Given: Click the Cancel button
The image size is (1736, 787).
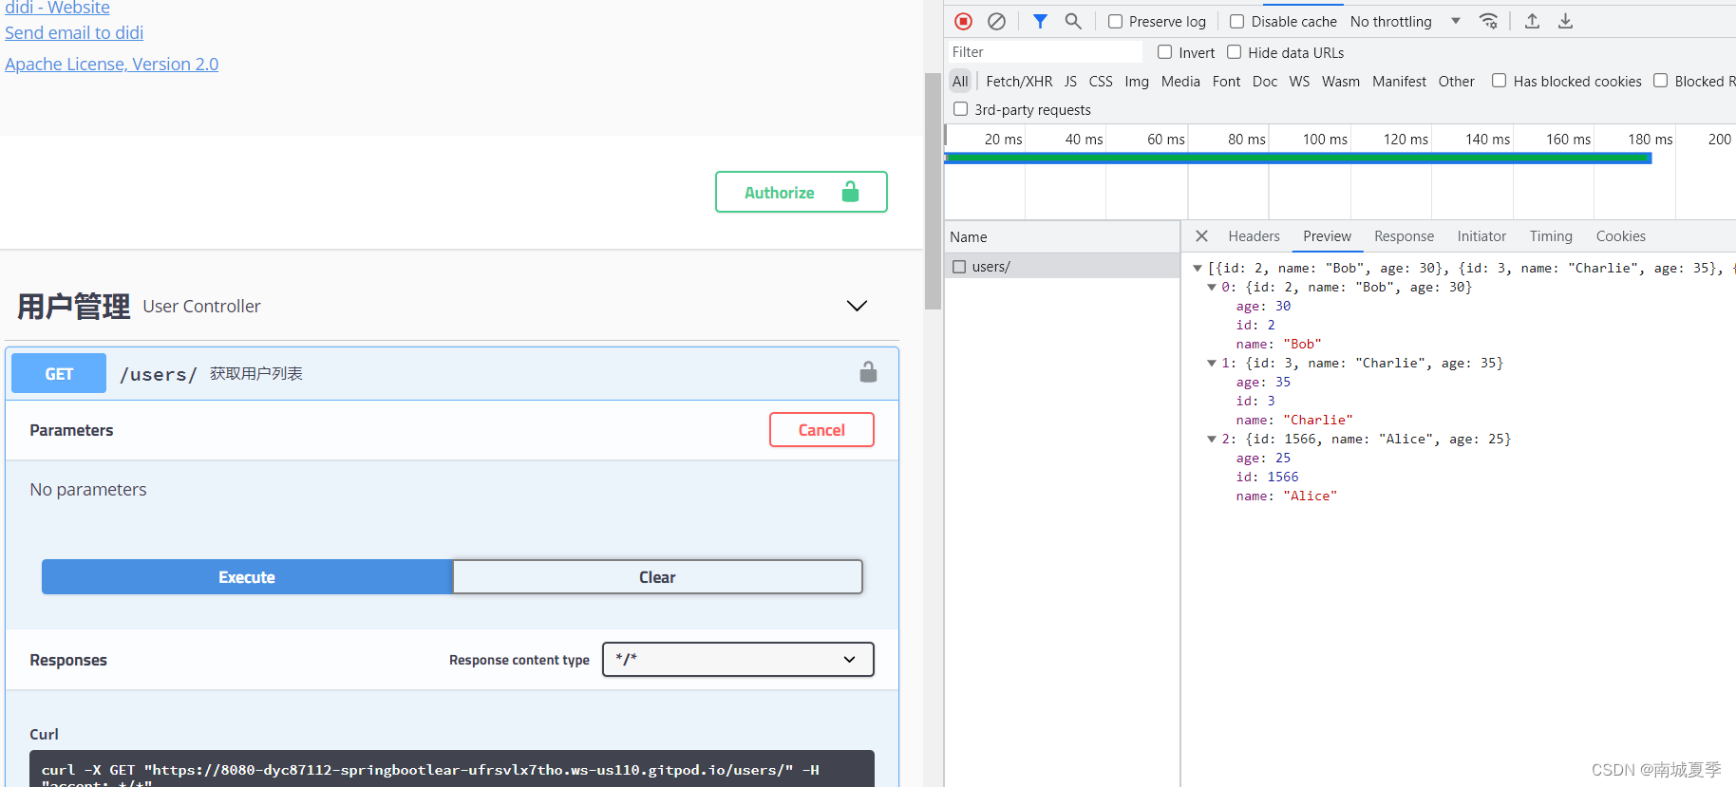Looking at the screenshot, I should pos(821,430).
